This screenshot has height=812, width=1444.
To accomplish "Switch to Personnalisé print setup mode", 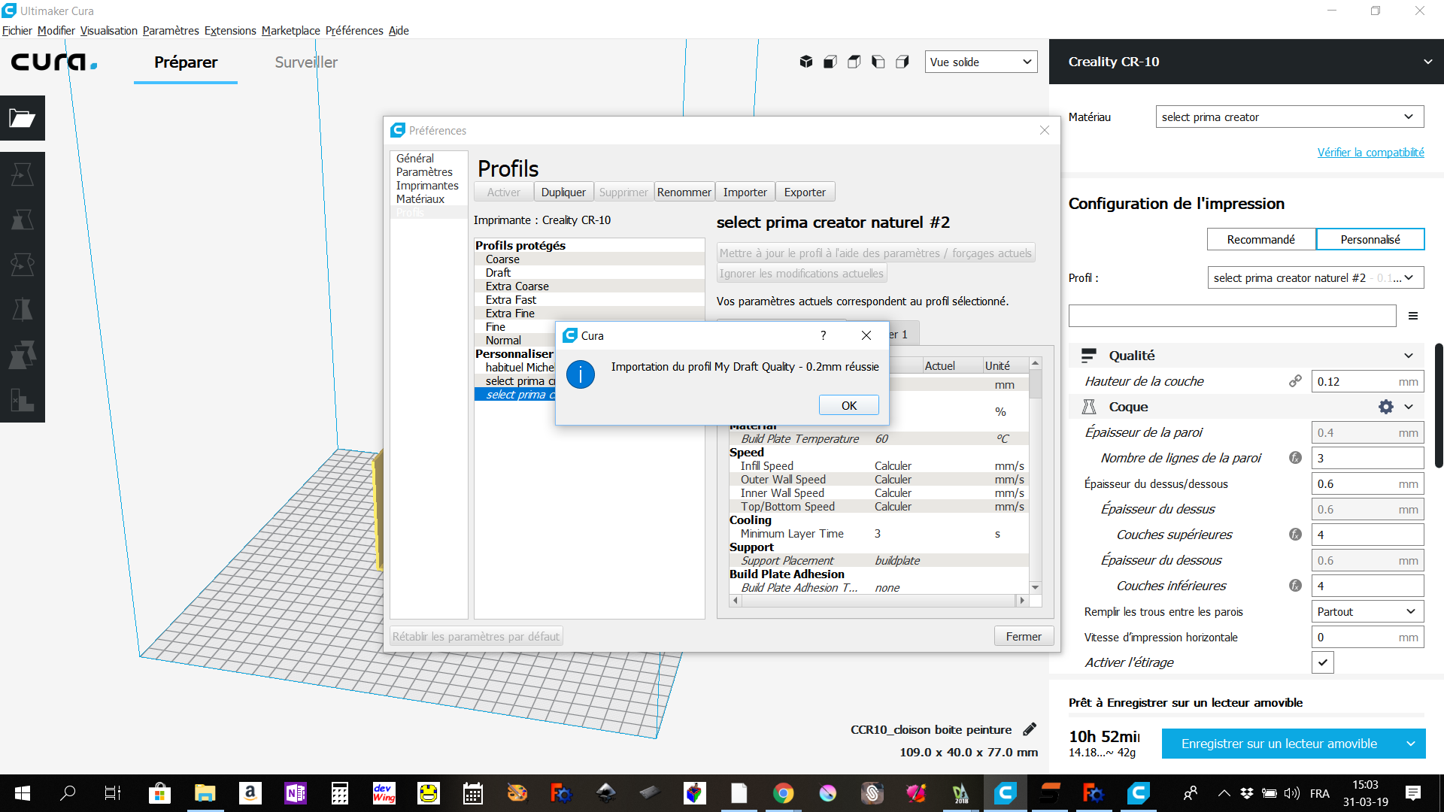I will (x=1370, y=239).
